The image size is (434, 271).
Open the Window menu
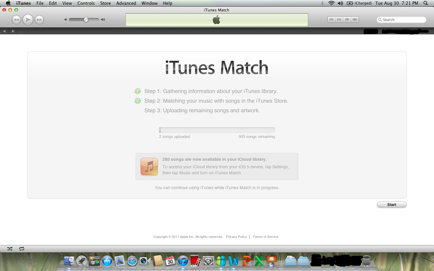pos(149,3)
